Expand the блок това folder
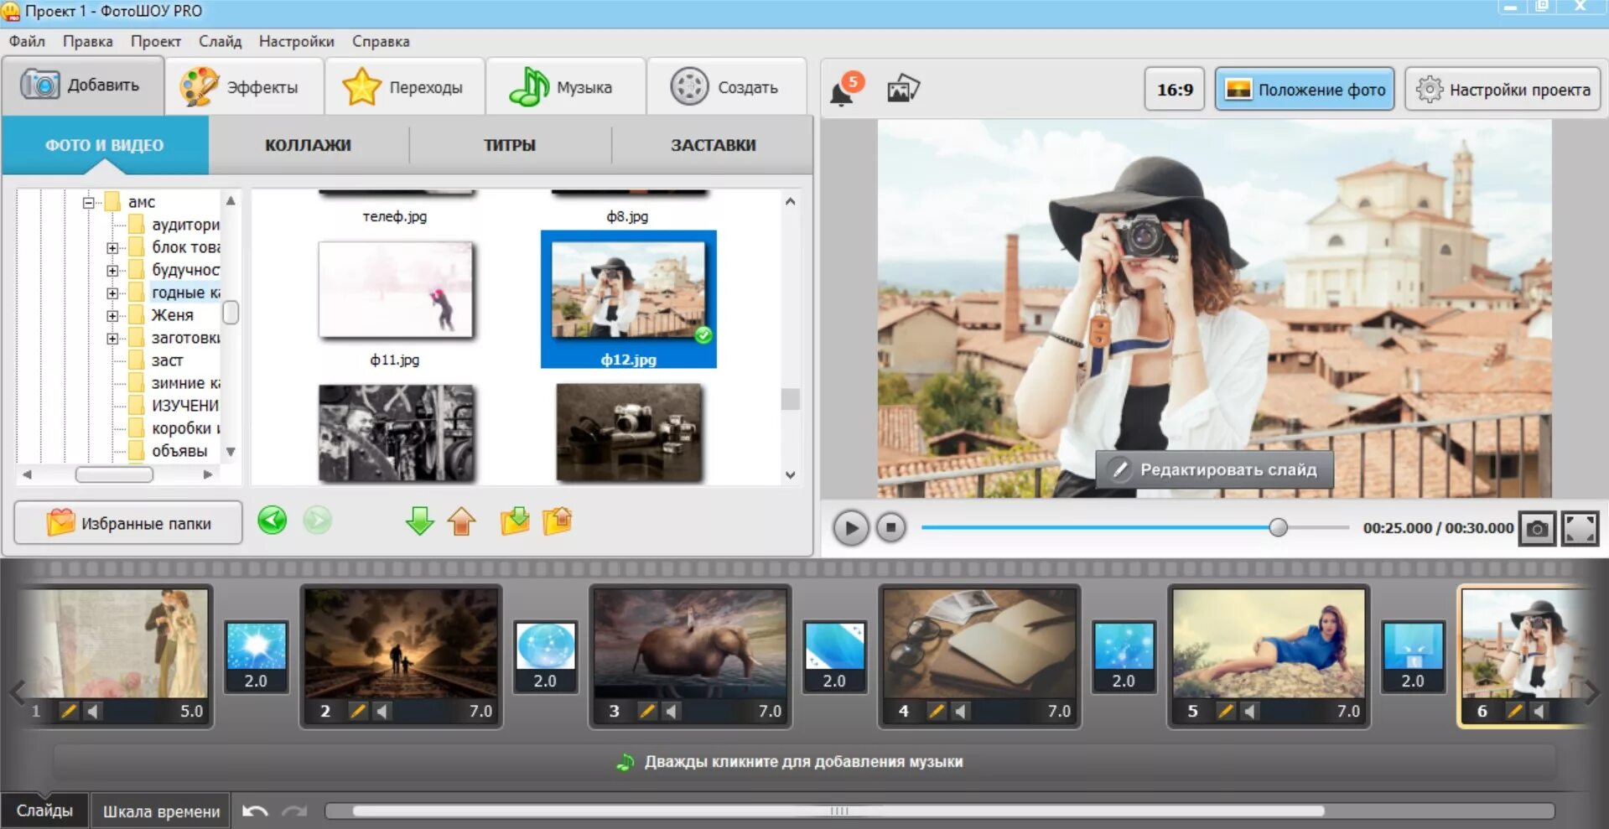The width and height of the screenshot is (1609, 829). click(x=112, y=248)
